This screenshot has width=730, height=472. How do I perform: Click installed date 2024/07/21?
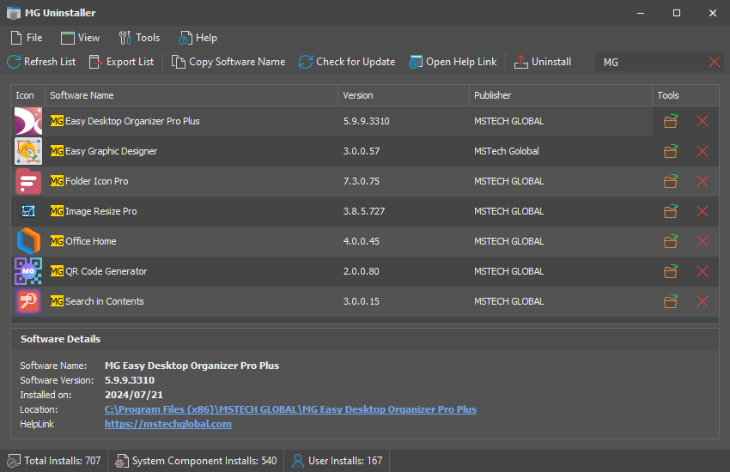134,395
